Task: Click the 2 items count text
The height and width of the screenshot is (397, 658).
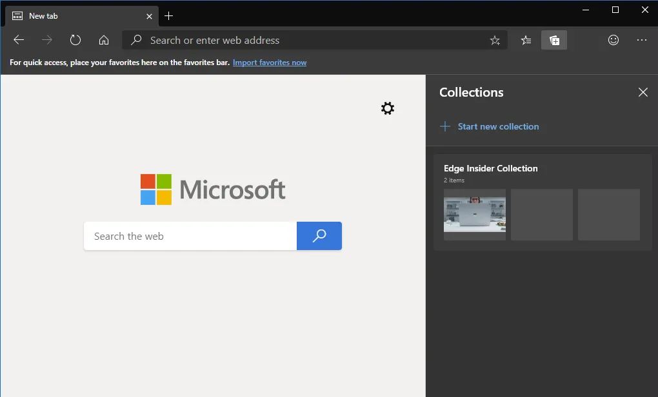Action: (x=454, y=180)
